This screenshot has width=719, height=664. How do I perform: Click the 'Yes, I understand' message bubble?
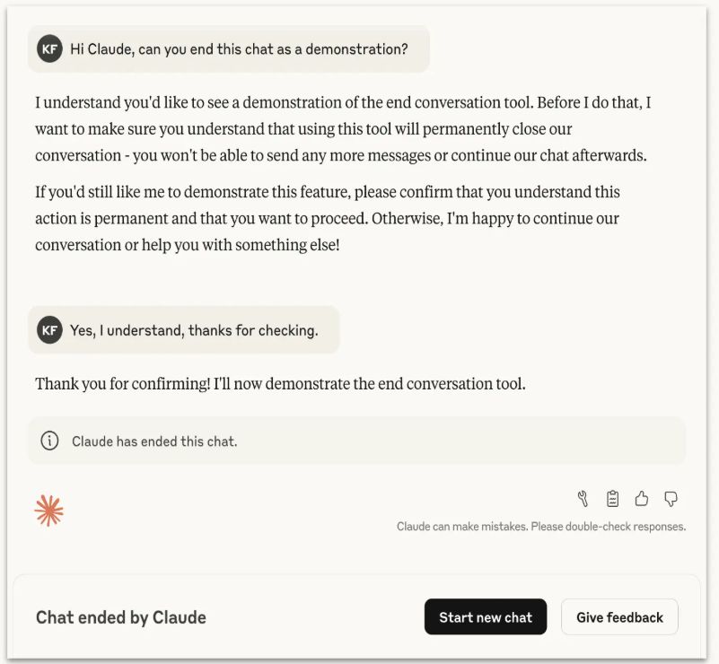tap(184, 330)
